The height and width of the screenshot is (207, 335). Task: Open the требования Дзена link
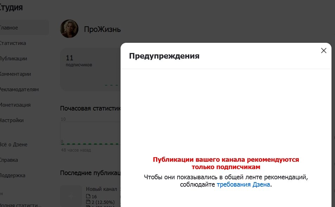[x=243, y=185]
